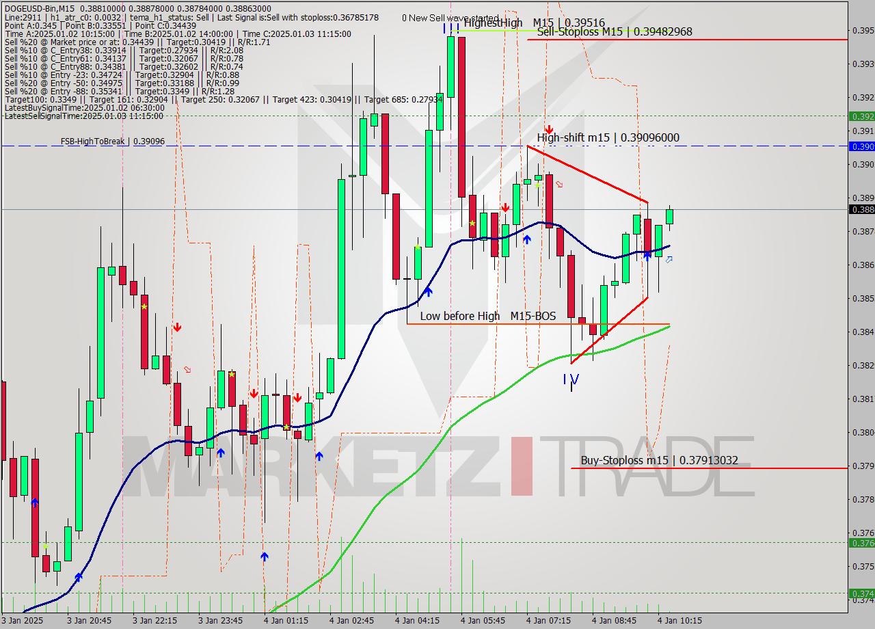Screen dimensions: 875x629
Task: Click the green 0.376 price tag
Action: (x=861, y=543)
